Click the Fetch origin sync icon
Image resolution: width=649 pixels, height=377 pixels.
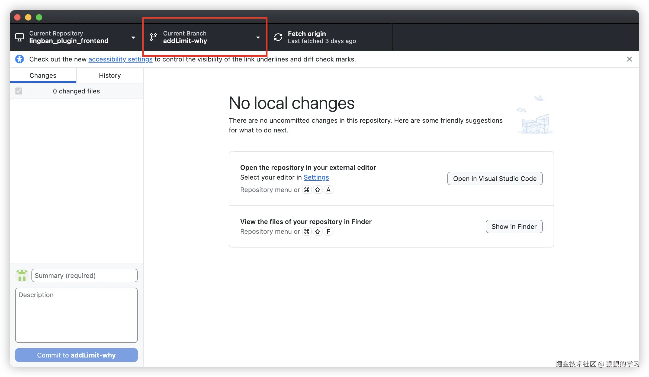(278, 37)
